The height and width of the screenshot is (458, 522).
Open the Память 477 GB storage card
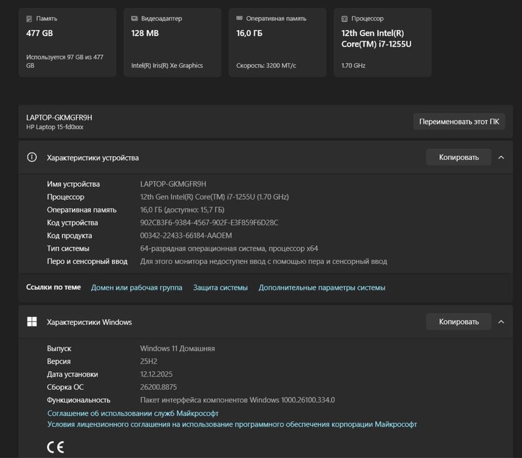pyautogui.click(x=68, y=43)
